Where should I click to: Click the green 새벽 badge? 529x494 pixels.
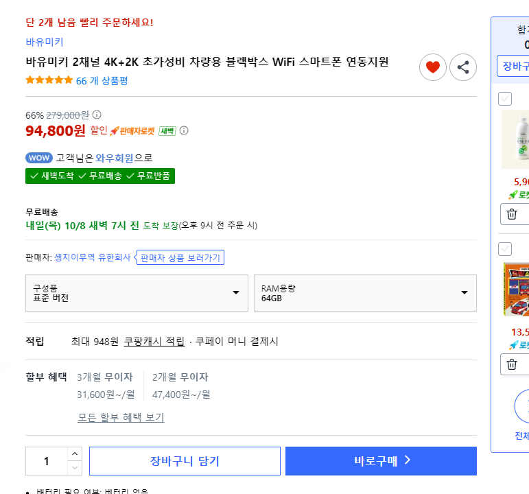tap(167, 131)
